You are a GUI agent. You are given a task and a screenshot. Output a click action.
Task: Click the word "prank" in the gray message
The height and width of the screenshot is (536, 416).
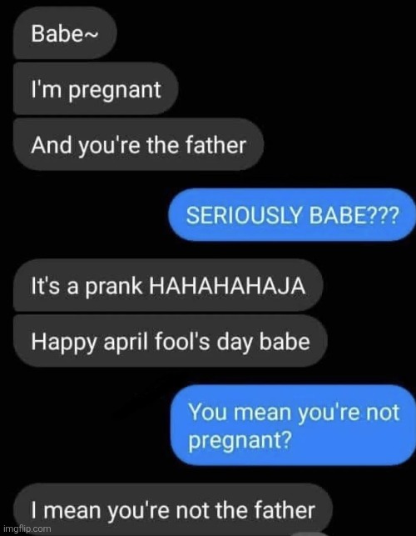[113, 285]
